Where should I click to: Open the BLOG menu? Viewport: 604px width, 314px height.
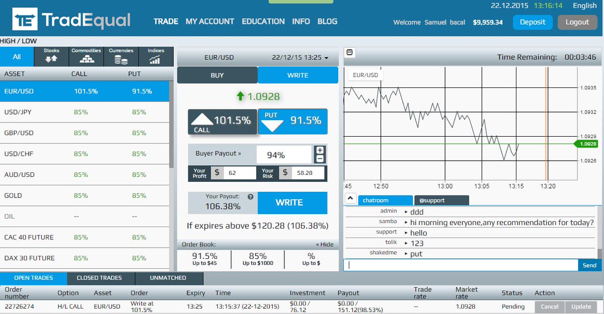click(327, 22)
